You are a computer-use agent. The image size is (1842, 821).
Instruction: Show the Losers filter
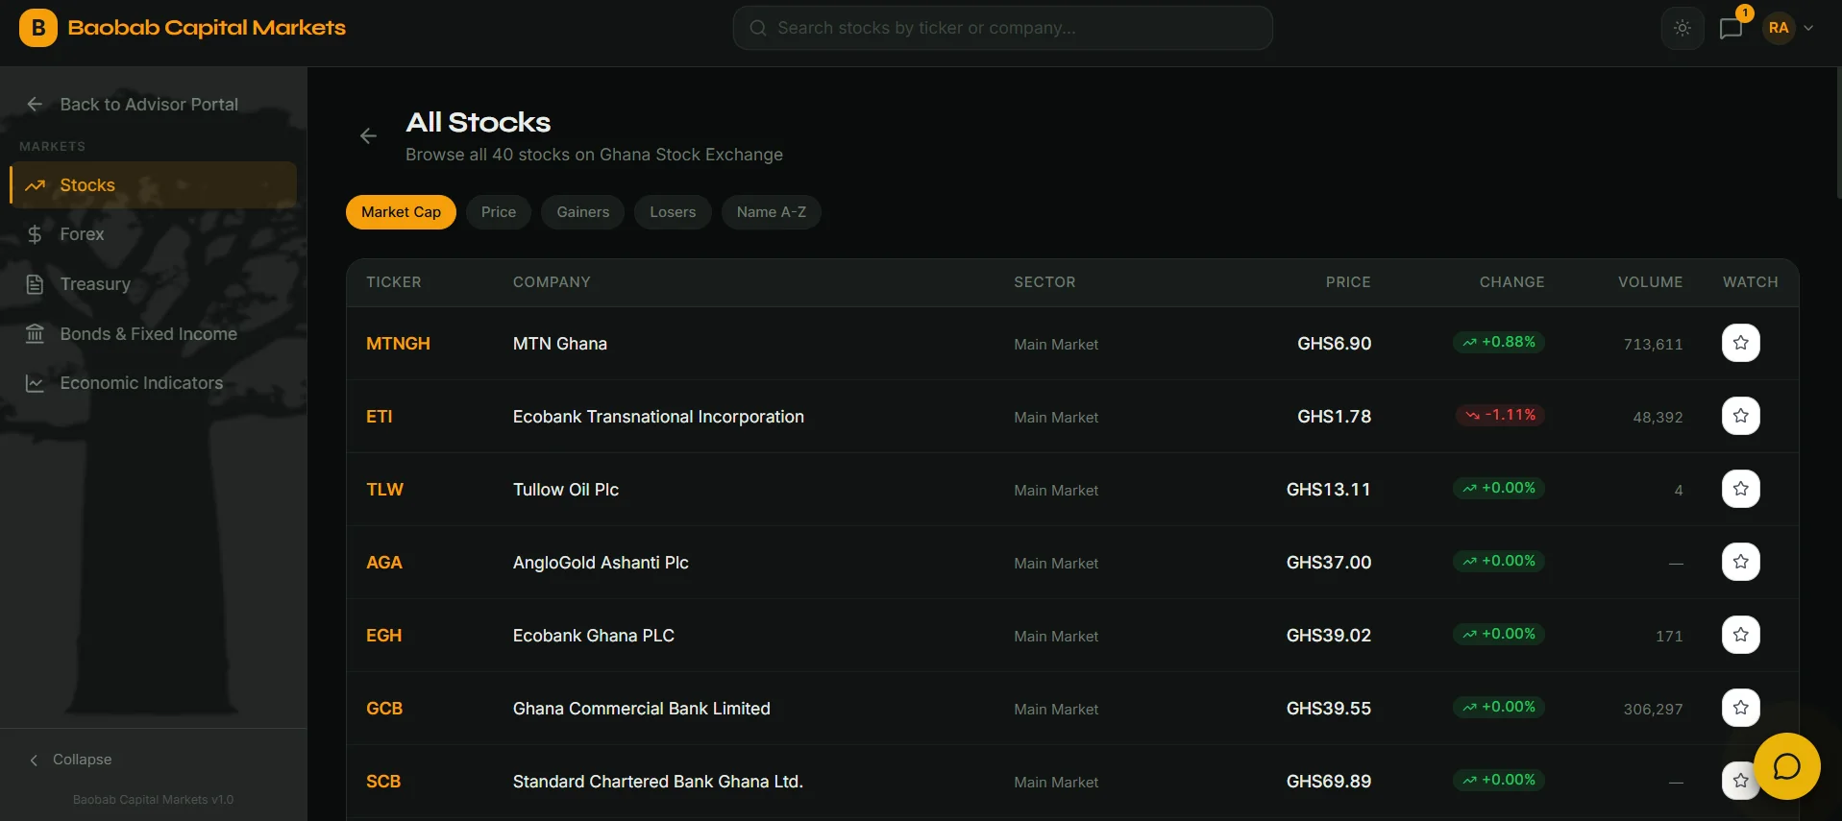(673, 212)
